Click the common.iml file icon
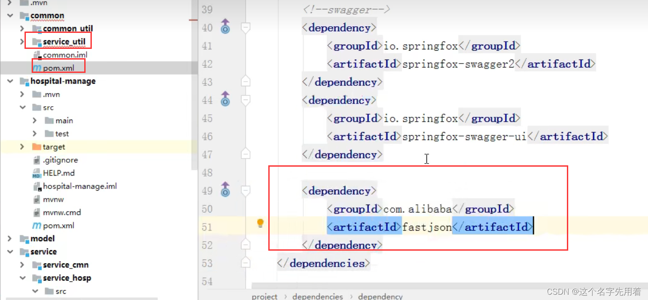Image resolution: width=648 pixels, height=300 pixels. click(37, 55)
